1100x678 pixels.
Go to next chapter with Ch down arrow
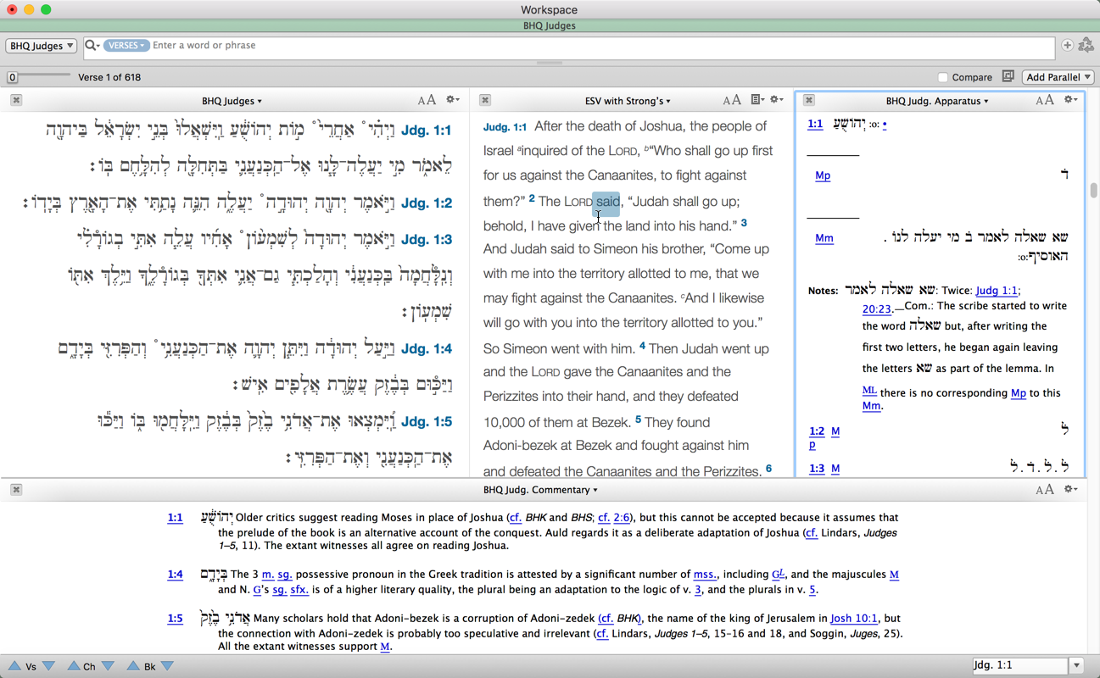[108, 666]
